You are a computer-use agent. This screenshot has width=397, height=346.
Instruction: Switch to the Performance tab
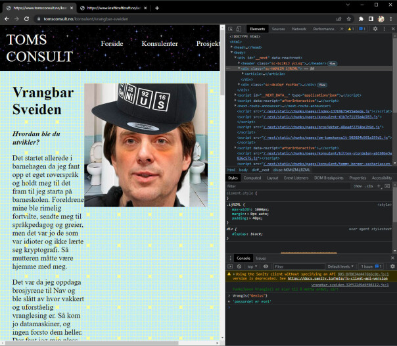pyautogui.click(x=323, y=29)
